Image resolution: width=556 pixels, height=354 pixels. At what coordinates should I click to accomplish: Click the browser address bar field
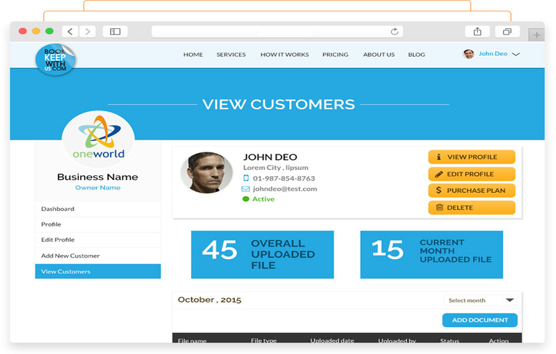pyautogui.click(x=277, y=32)
